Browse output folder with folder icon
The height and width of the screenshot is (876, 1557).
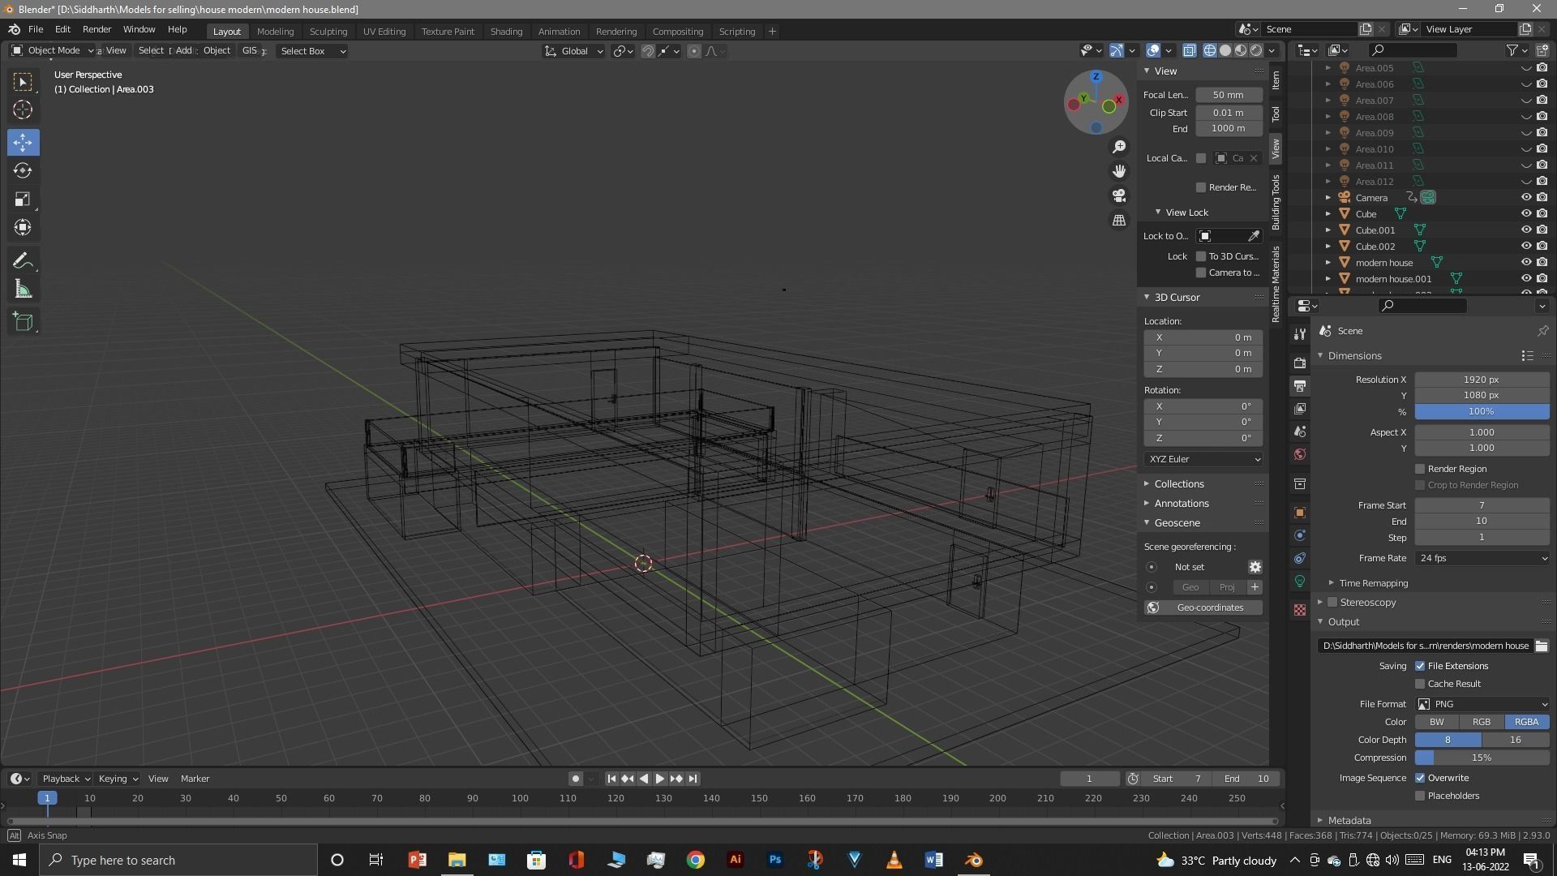tap(1541, 646)
